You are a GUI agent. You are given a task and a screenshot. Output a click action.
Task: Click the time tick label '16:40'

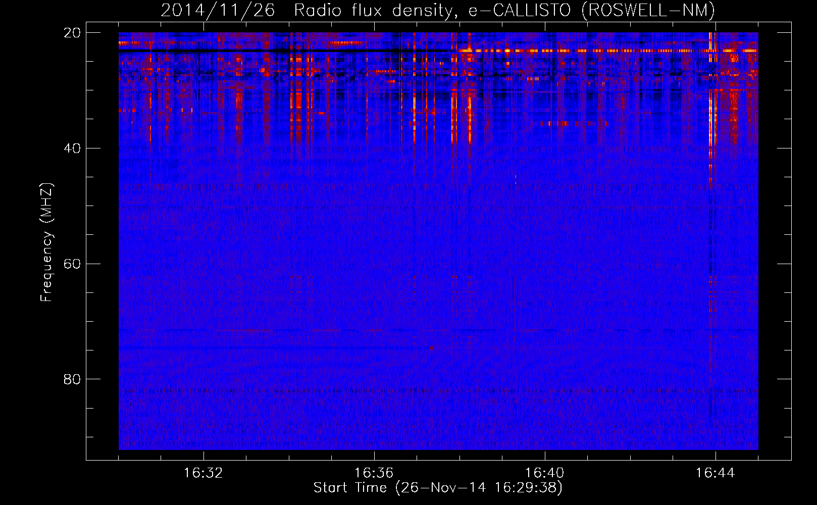(545, 473)
